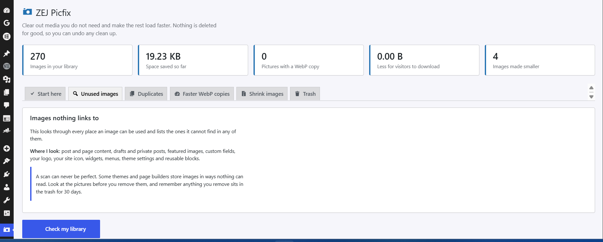Open Media library camera-and-note icon
Image resolution: width=603 pixels, height=242 pixels.
pos(7,79)
